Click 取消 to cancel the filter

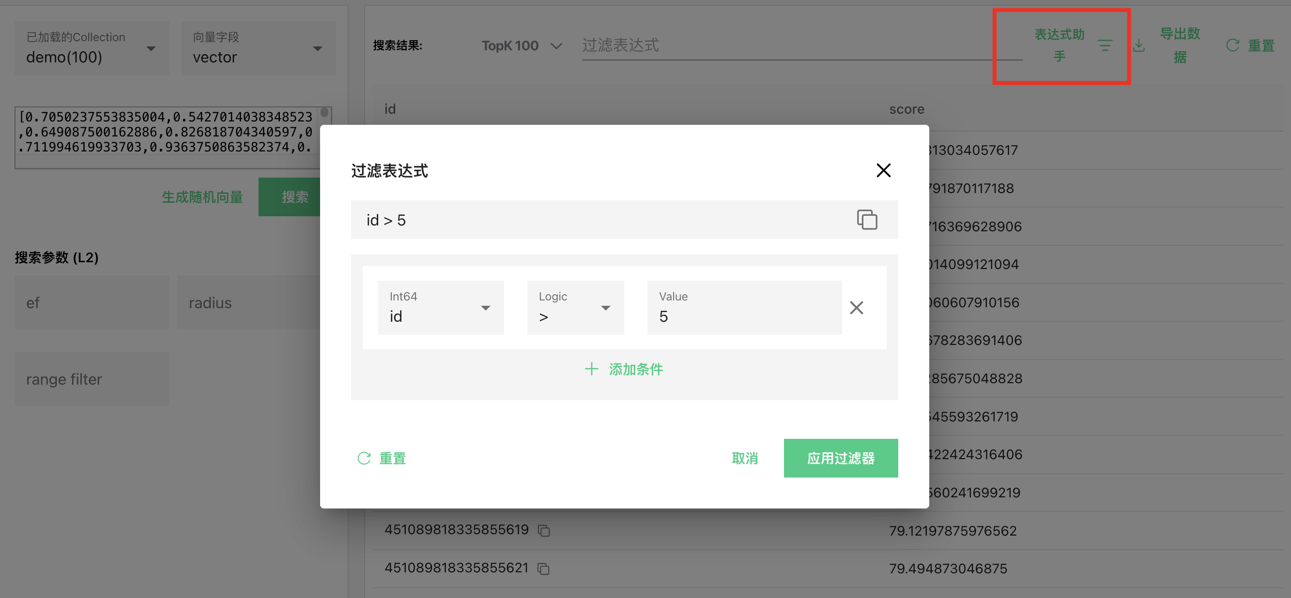pyautogui.click(x=744, y=458)
